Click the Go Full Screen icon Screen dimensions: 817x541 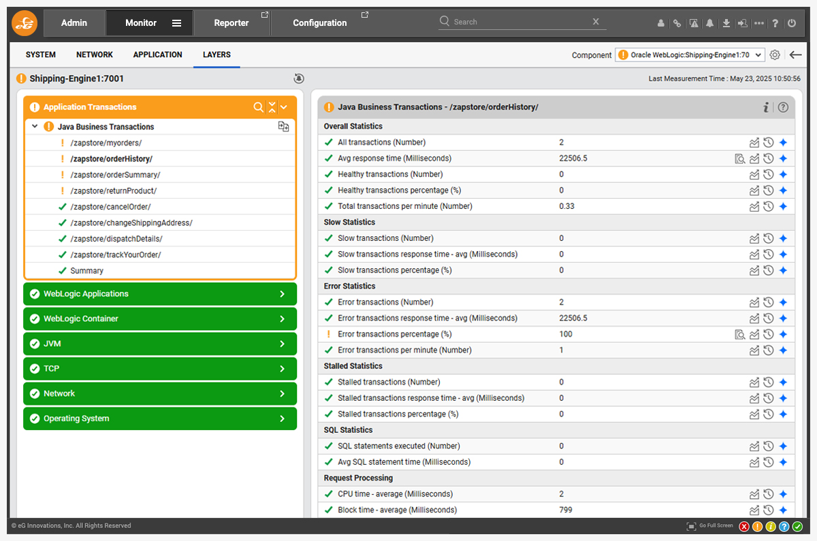pyautogui.click(x=691, y=526)
